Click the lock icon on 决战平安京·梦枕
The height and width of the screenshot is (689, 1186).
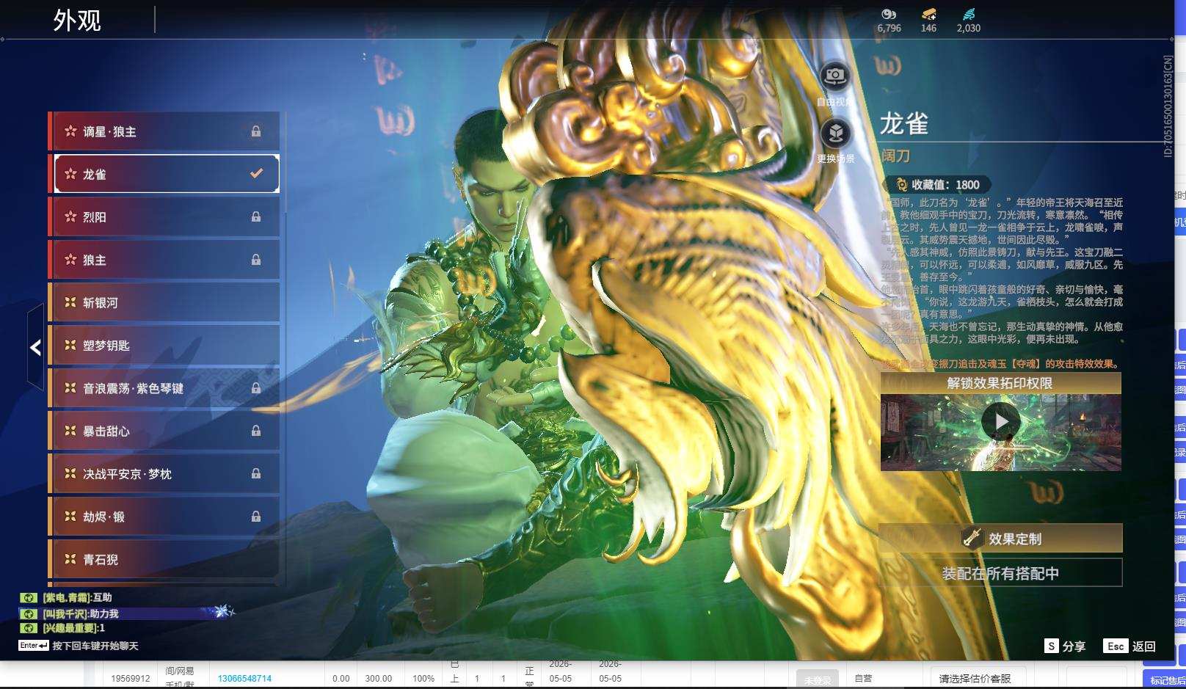(256, 474)
